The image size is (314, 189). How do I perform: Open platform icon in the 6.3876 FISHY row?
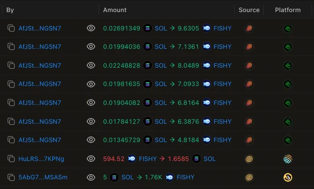[x=288, y=122]
